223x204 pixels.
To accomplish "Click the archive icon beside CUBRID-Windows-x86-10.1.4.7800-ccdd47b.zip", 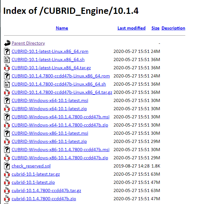I will 7,158.
